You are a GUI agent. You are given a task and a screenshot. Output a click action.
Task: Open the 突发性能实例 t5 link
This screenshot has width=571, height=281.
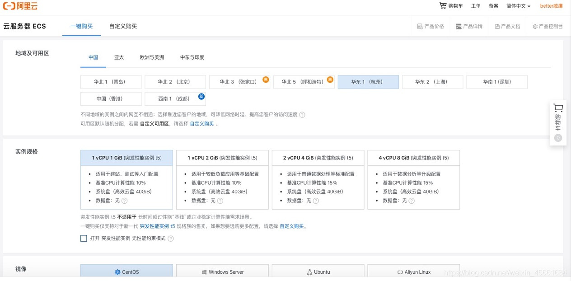(157, 226)
